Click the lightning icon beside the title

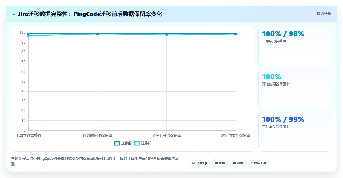[13, 14]
